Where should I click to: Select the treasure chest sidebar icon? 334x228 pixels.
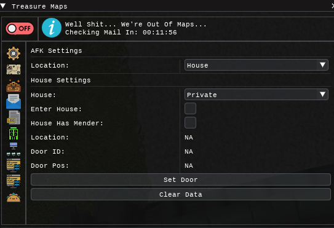pos(14,85)
